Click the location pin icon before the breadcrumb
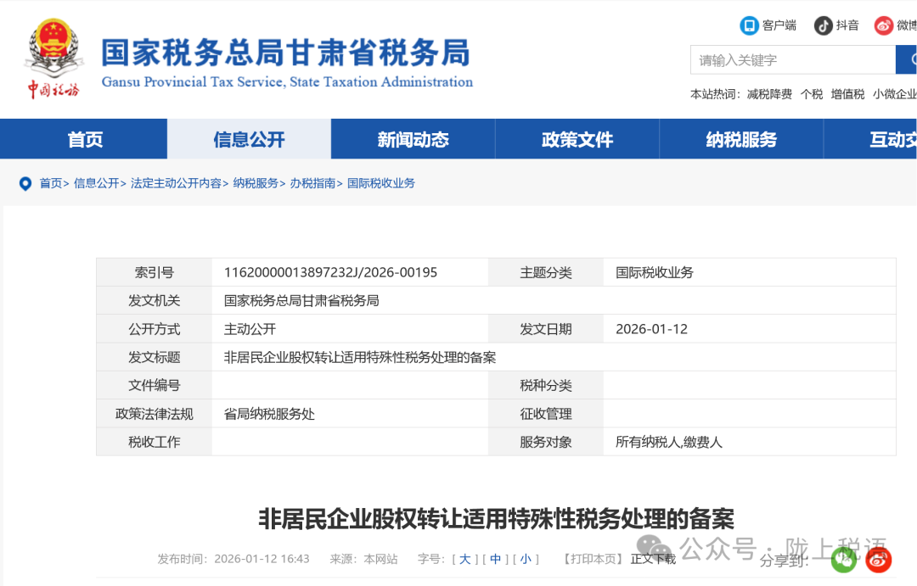The height and width of the screenshot is (586, 917). click(25, 183)
